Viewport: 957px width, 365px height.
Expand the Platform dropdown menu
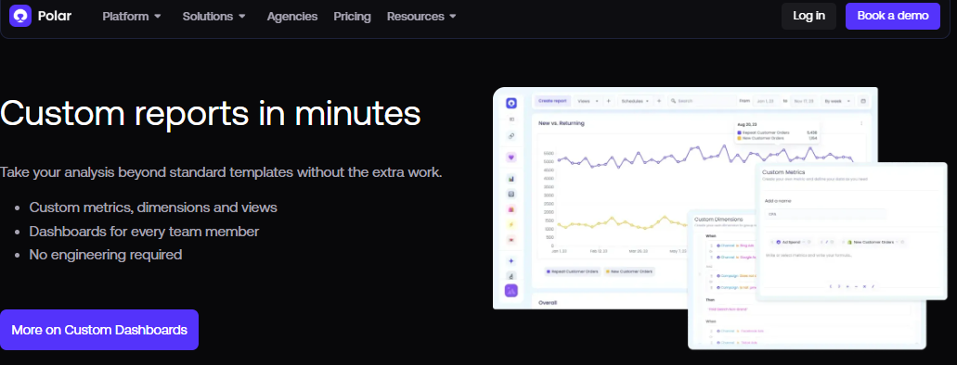pos(132,17)
